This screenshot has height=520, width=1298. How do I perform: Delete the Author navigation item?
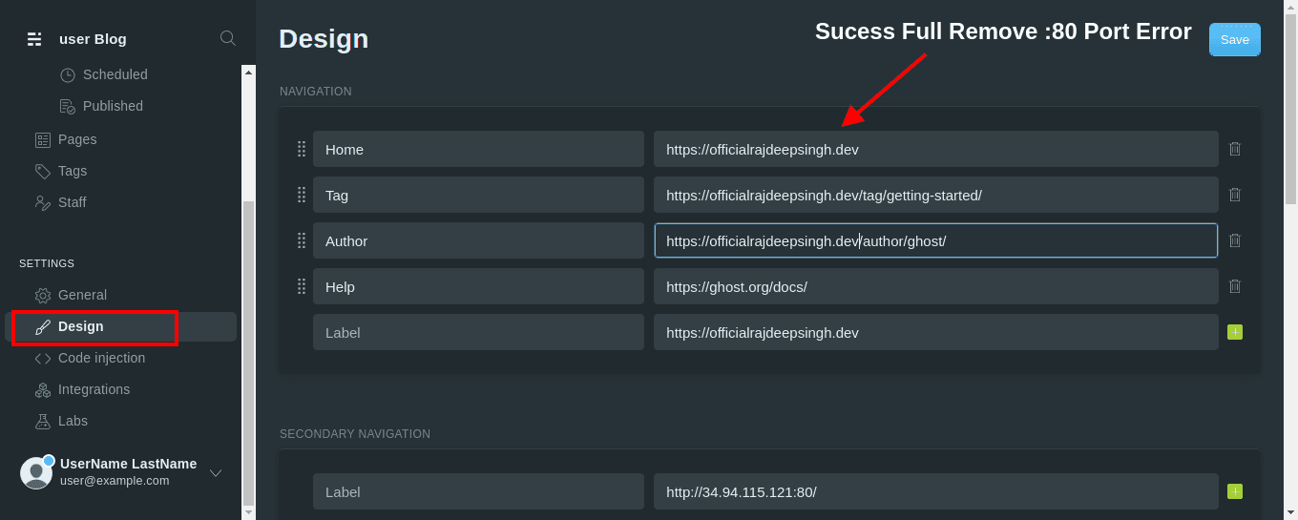tap(1235, 240)
